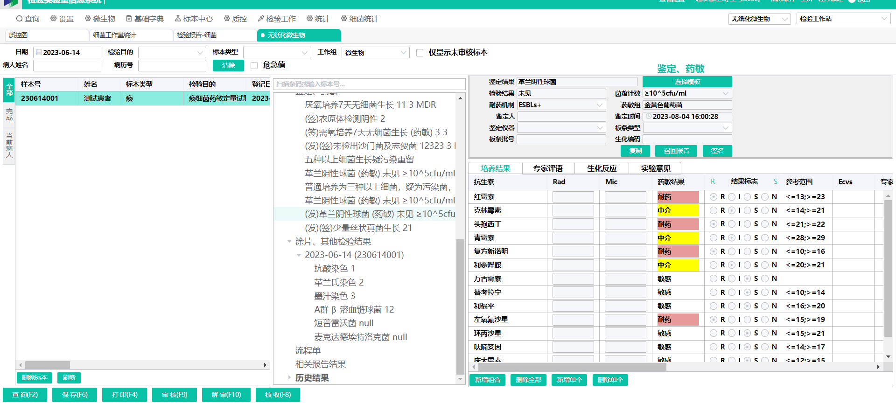Screen dimensions: 896x404
Task: Click 新增组合 button
Action: (x=487, y=380)
